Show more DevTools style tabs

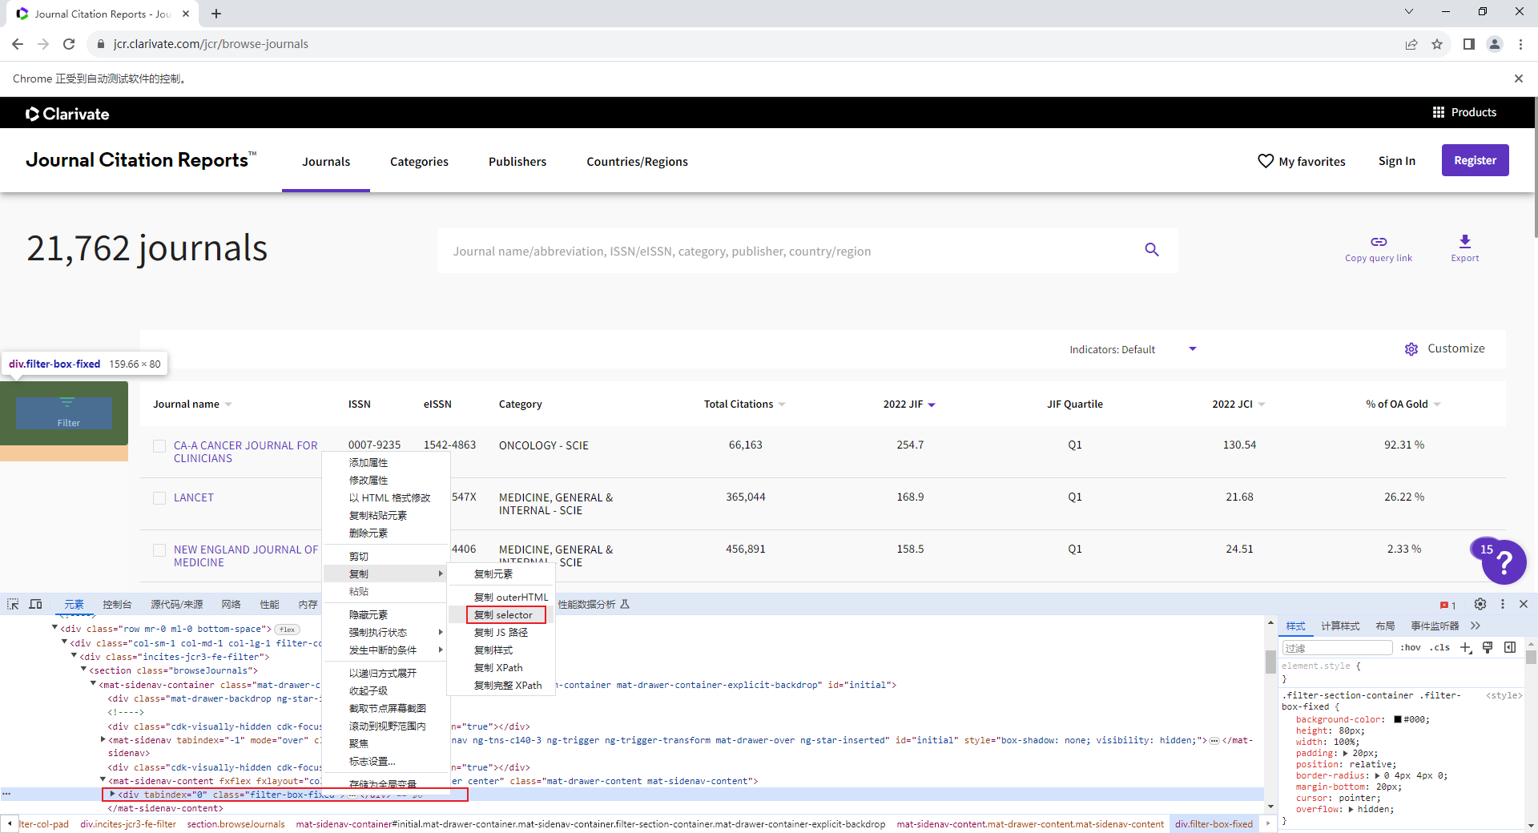[1476, 626]
